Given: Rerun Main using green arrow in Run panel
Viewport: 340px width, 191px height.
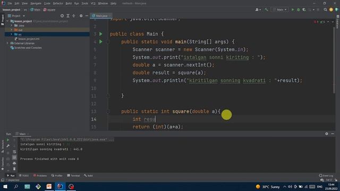Looking at the screenshot, I should (x=8, y=140).
